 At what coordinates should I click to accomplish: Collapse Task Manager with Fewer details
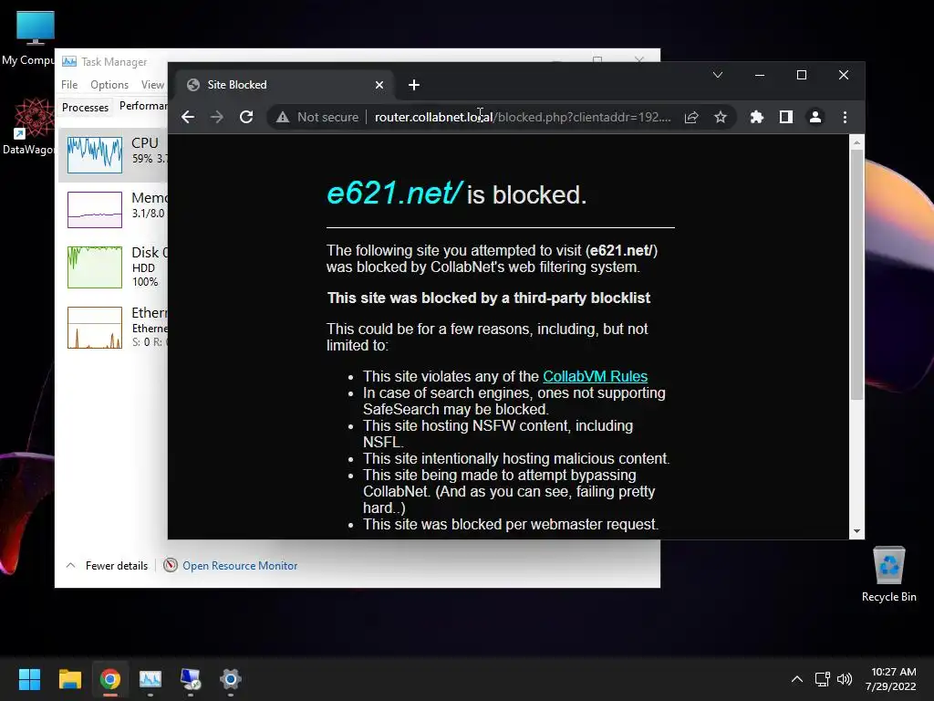(x=108, y=566)
